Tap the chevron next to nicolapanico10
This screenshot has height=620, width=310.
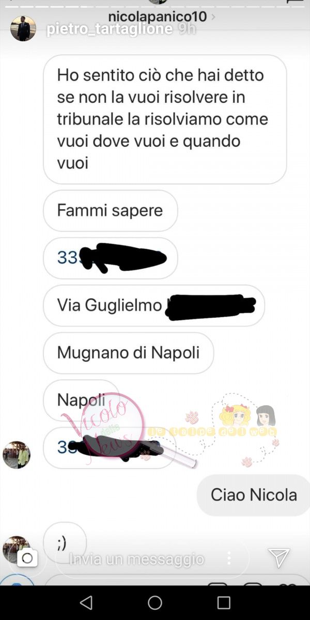pyautogui.click(x=213, y=17)
